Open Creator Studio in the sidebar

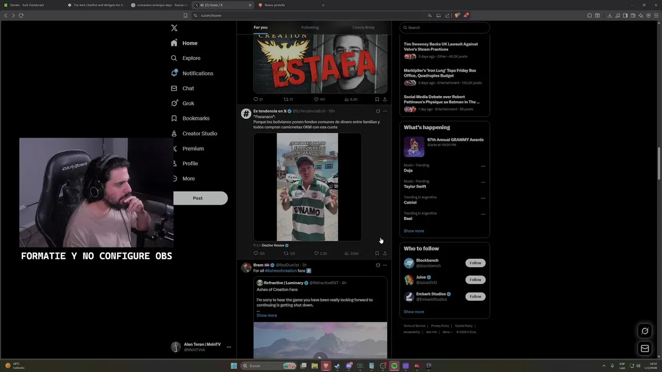click(x=194, y=133)
